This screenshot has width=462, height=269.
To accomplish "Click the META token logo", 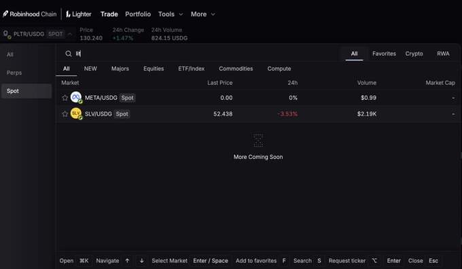I will [x=76, y=97].
